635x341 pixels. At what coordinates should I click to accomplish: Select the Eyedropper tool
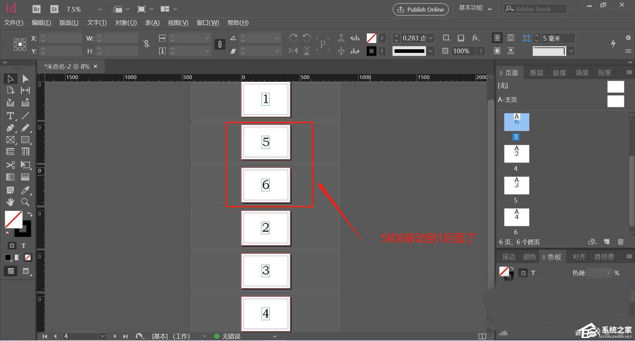tap(25, 190)
